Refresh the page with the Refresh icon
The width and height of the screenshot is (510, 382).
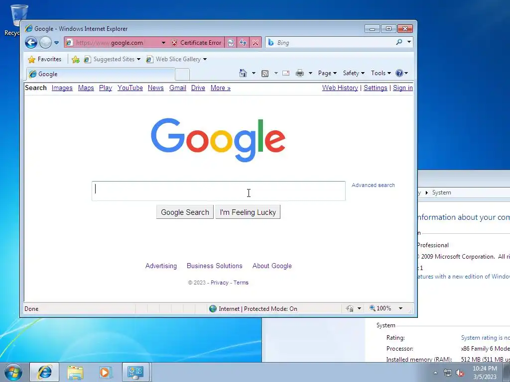click(x=243, y=43)
